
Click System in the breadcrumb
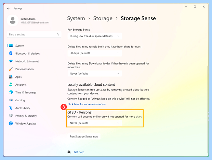[x=76, y=18]
